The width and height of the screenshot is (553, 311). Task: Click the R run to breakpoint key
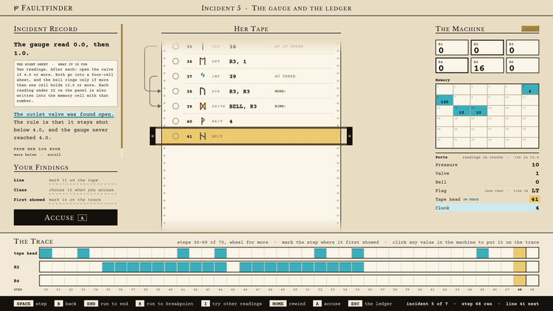165,303
